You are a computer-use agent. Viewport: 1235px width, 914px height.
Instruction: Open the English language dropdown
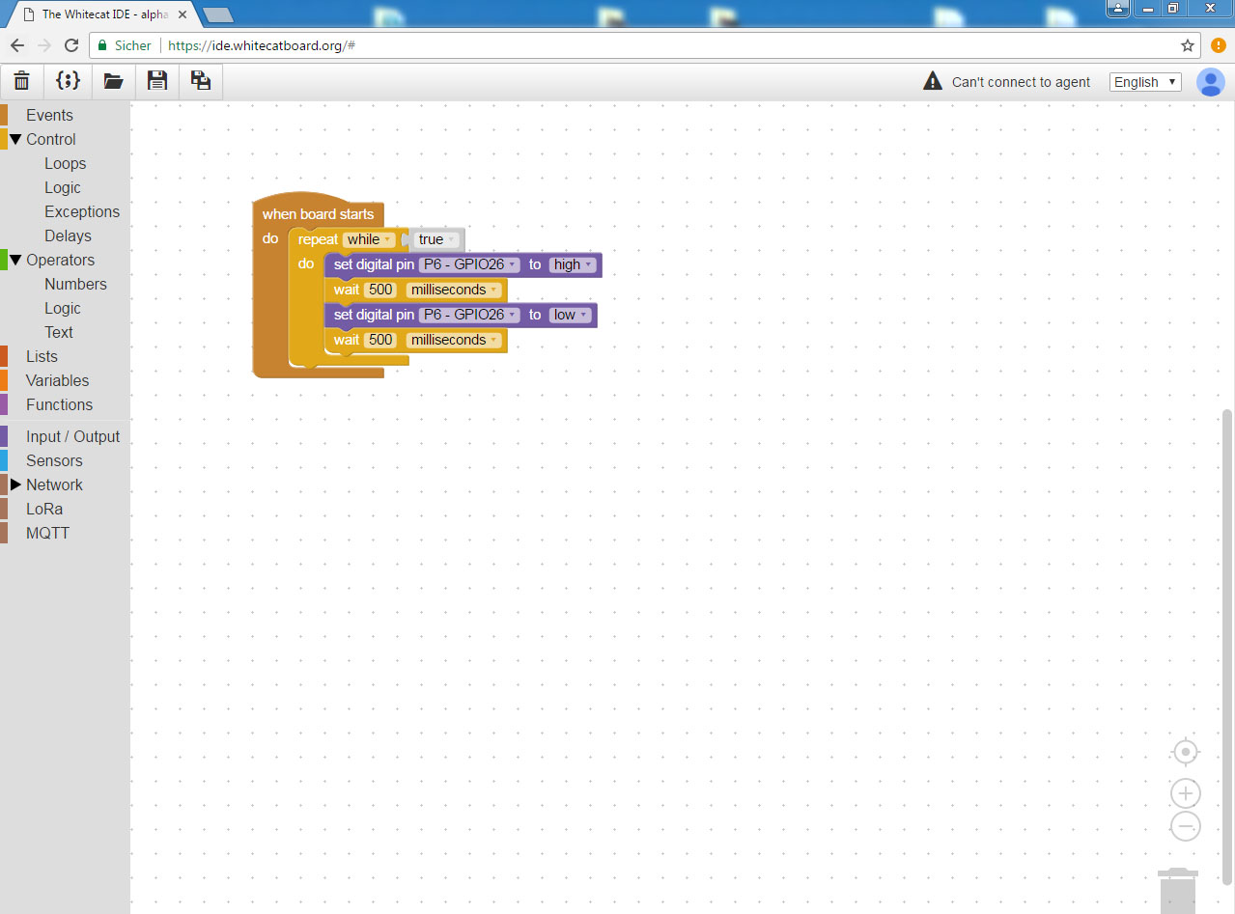coord(1145,82)
